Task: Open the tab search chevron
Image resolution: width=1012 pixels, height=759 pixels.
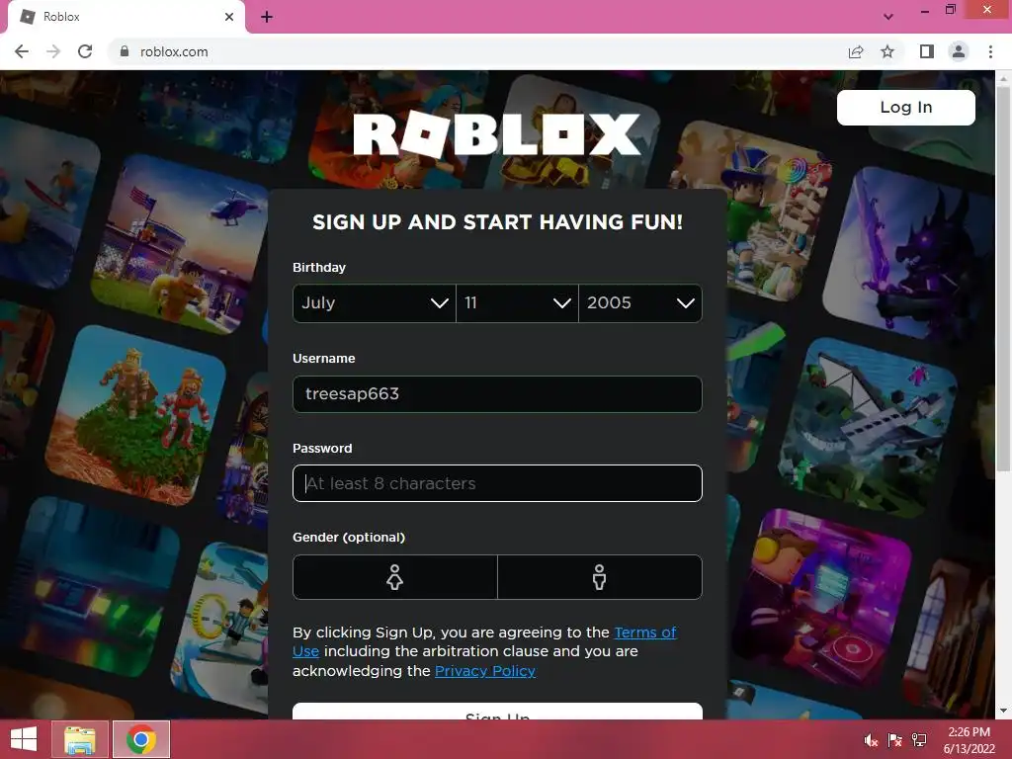Action: click(x=888, y=17)
